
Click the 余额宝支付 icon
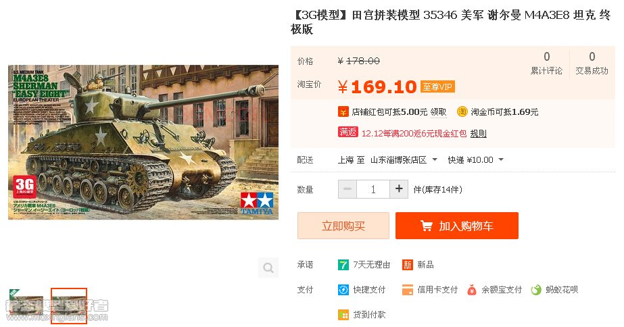[472, 290]
